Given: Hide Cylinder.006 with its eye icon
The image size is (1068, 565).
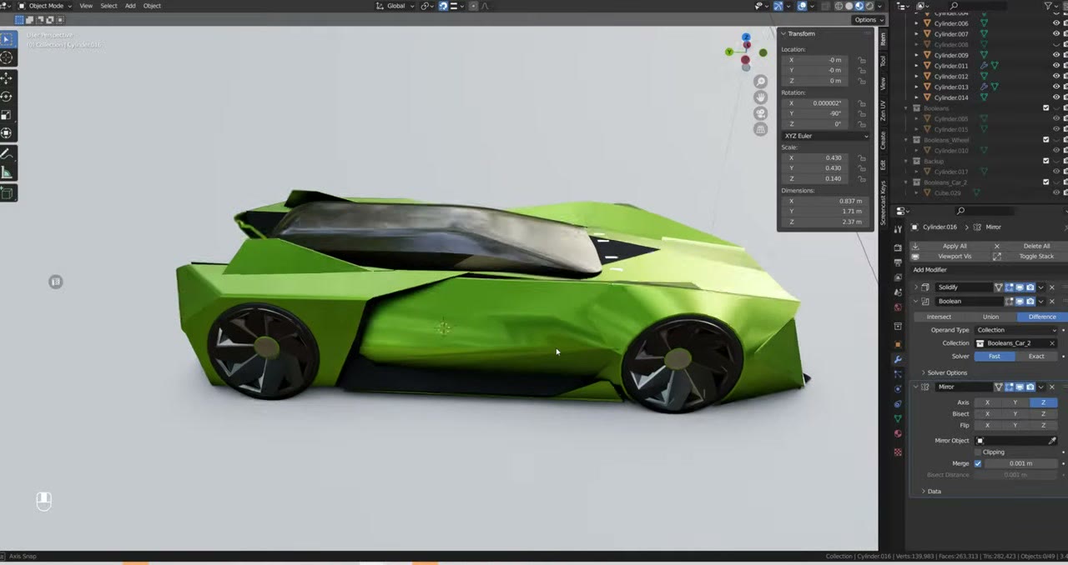Looking at the screenshot, I should (x=1055, y=23).
